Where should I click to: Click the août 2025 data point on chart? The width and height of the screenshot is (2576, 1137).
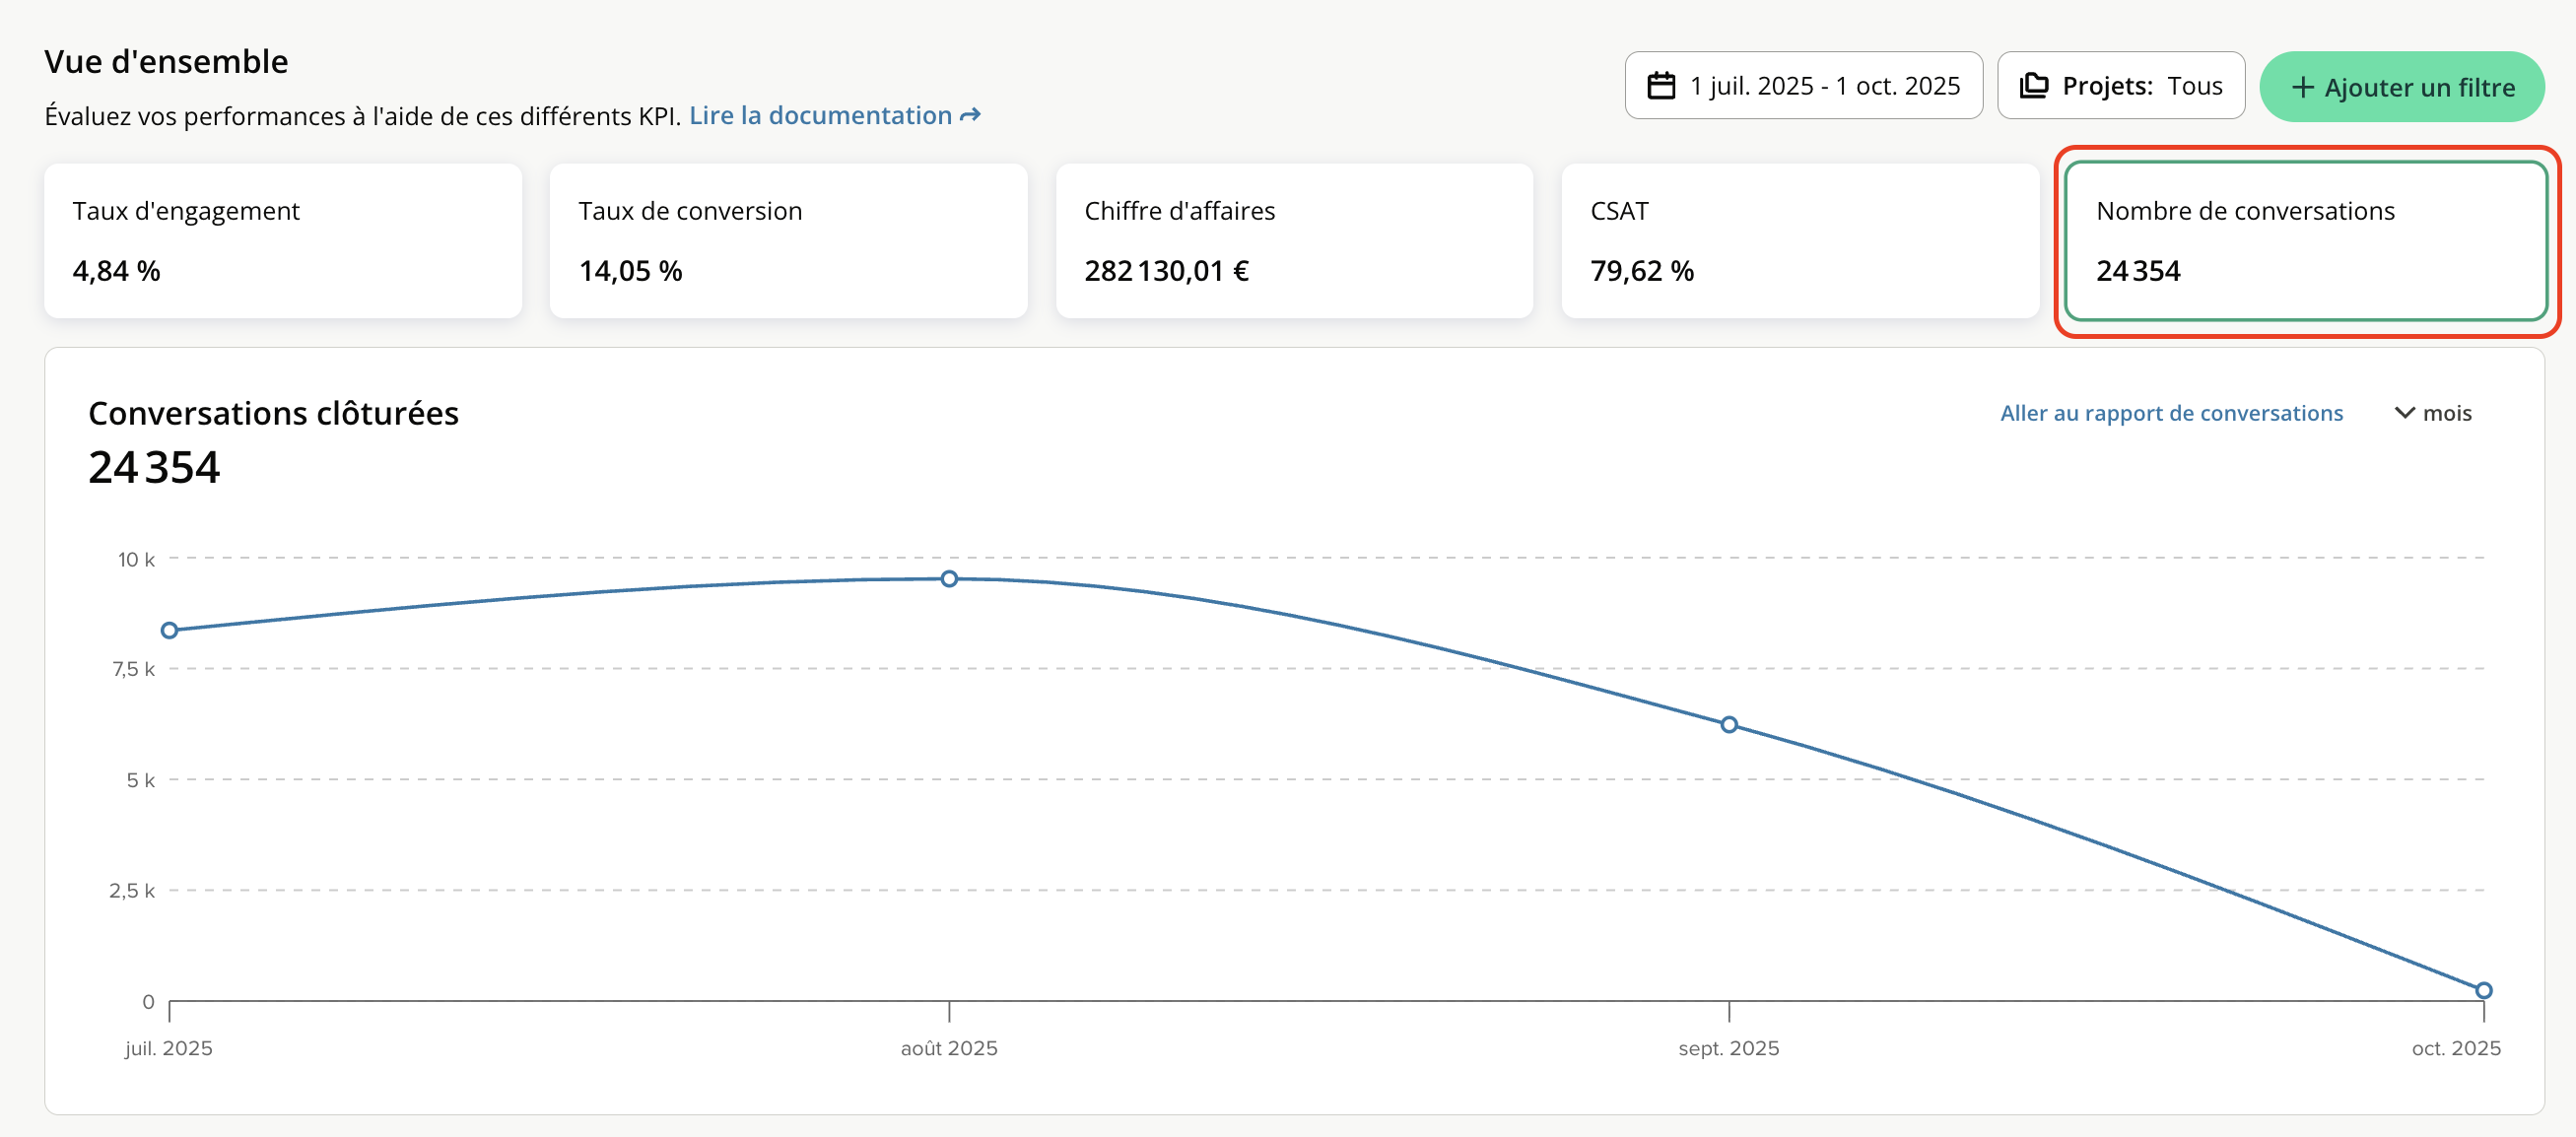pos(949,579)
